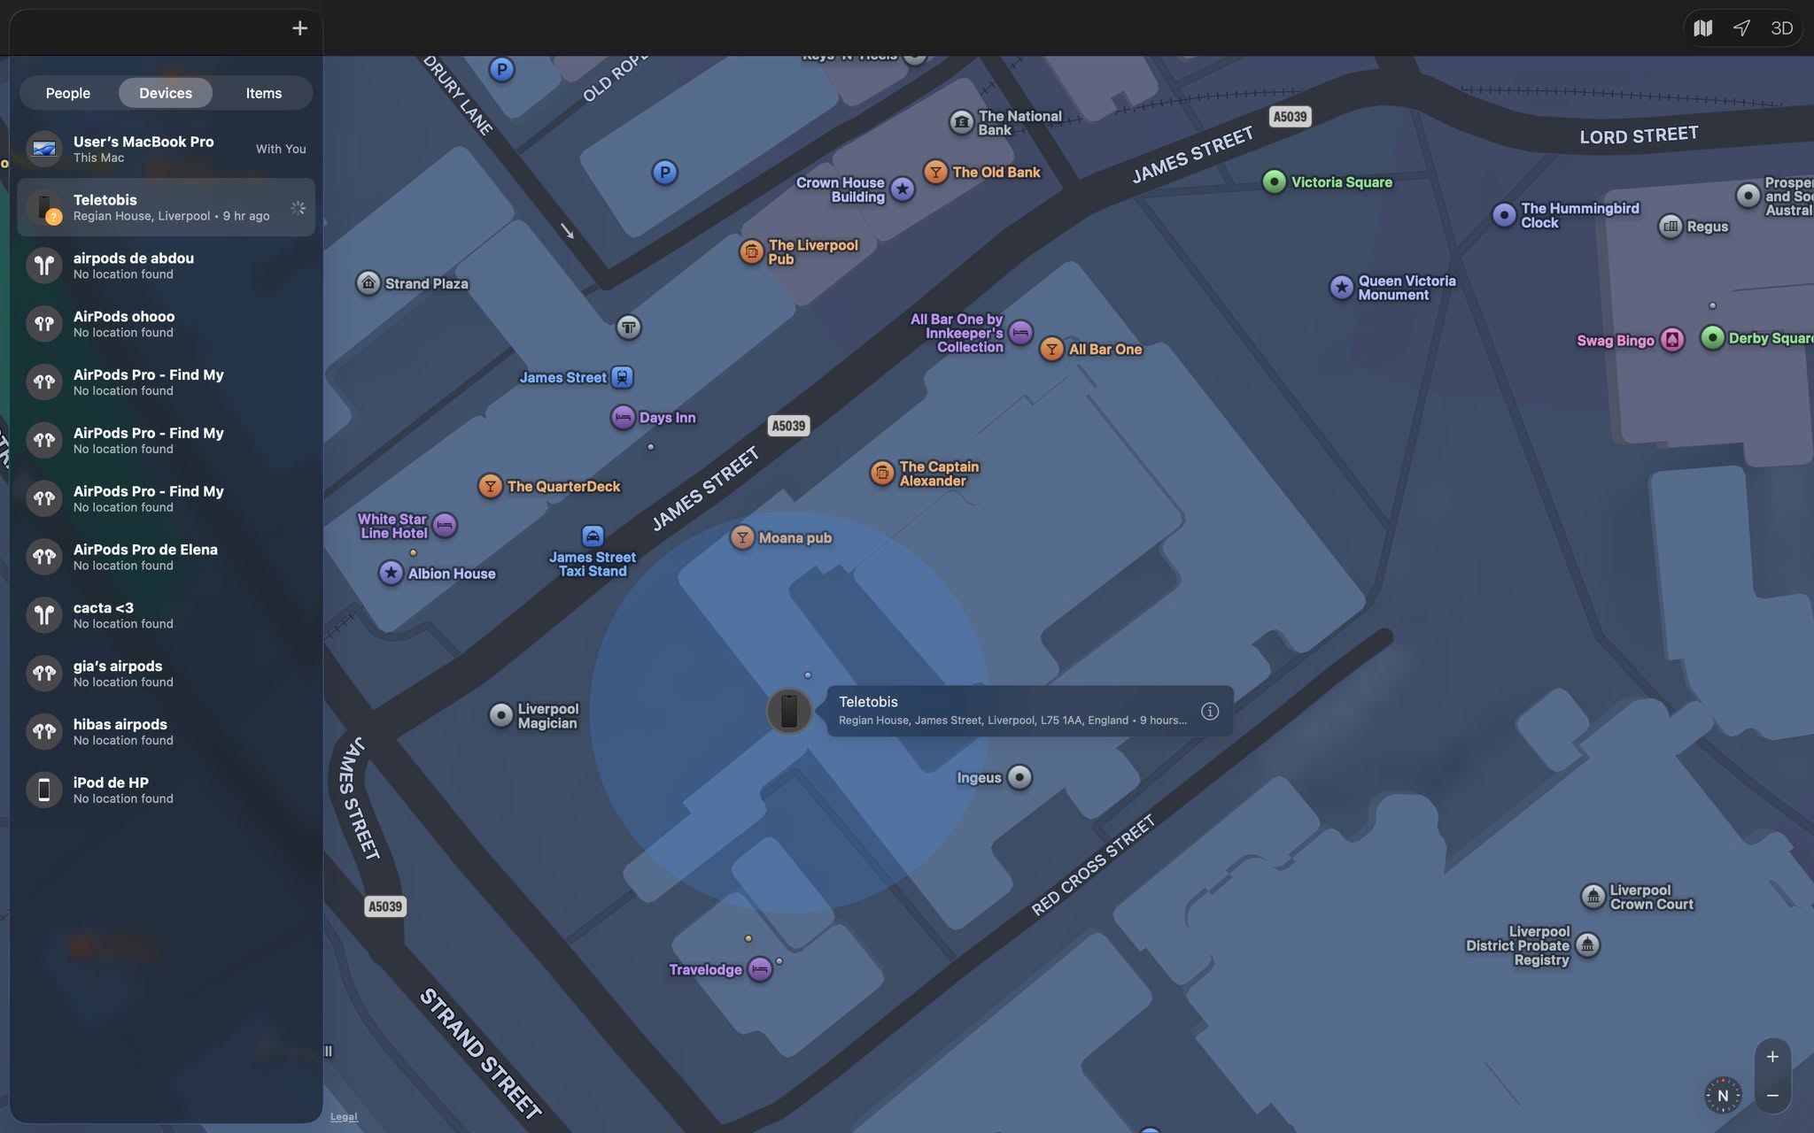This screenshot has width=1814, height=1133.
Task: Select airpods de abdou device
Action: (x=166, y=266)
